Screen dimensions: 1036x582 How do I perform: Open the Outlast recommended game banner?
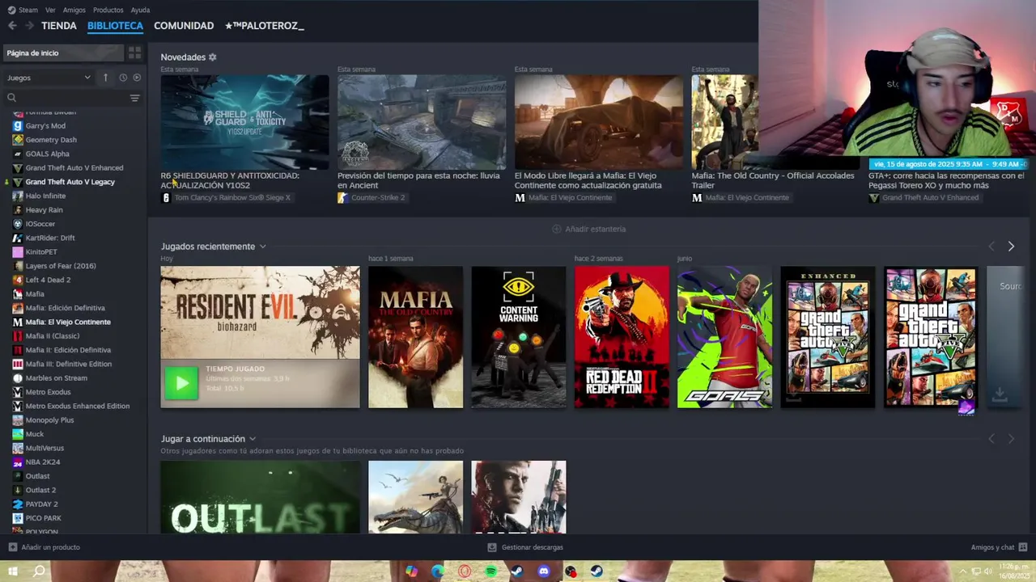click(260, 497)
